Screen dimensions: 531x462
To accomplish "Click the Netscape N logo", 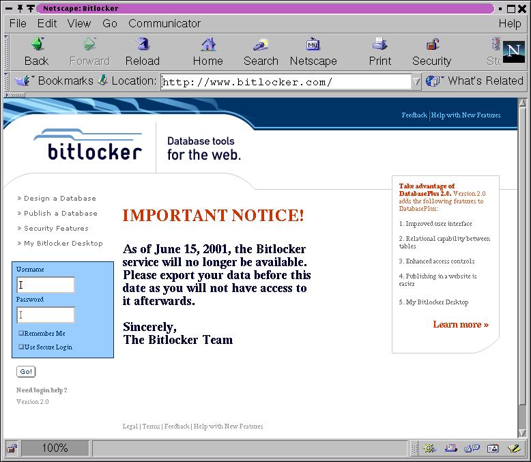I will (514, 52).
